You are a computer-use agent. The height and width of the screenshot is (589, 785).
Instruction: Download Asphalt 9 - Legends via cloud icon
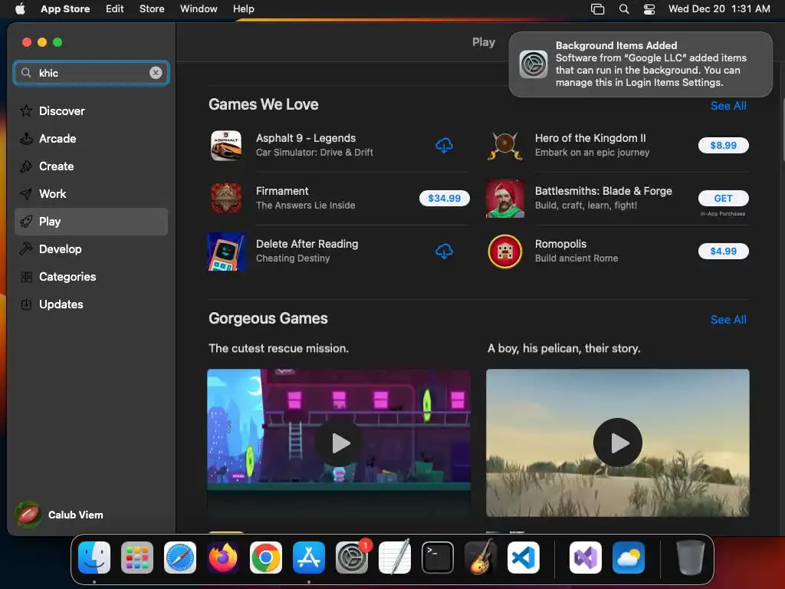[444, 145]
